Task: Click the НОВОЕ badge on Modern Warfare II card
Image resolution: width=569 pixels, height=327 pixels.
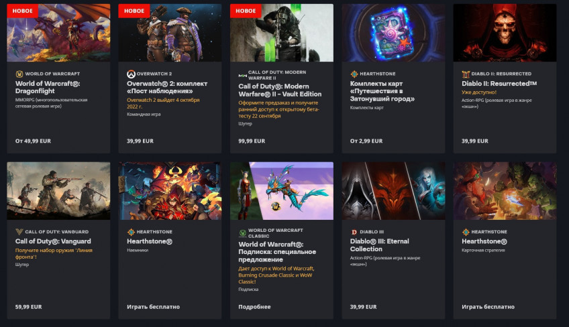Action: [246, 11]
